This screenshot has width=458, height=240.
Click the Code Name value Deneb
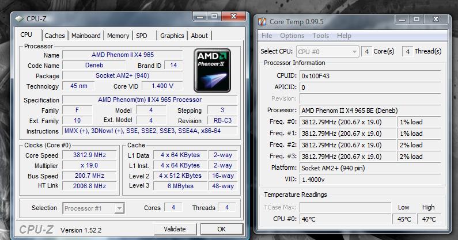pyautogui.click(x=94, y=65)
